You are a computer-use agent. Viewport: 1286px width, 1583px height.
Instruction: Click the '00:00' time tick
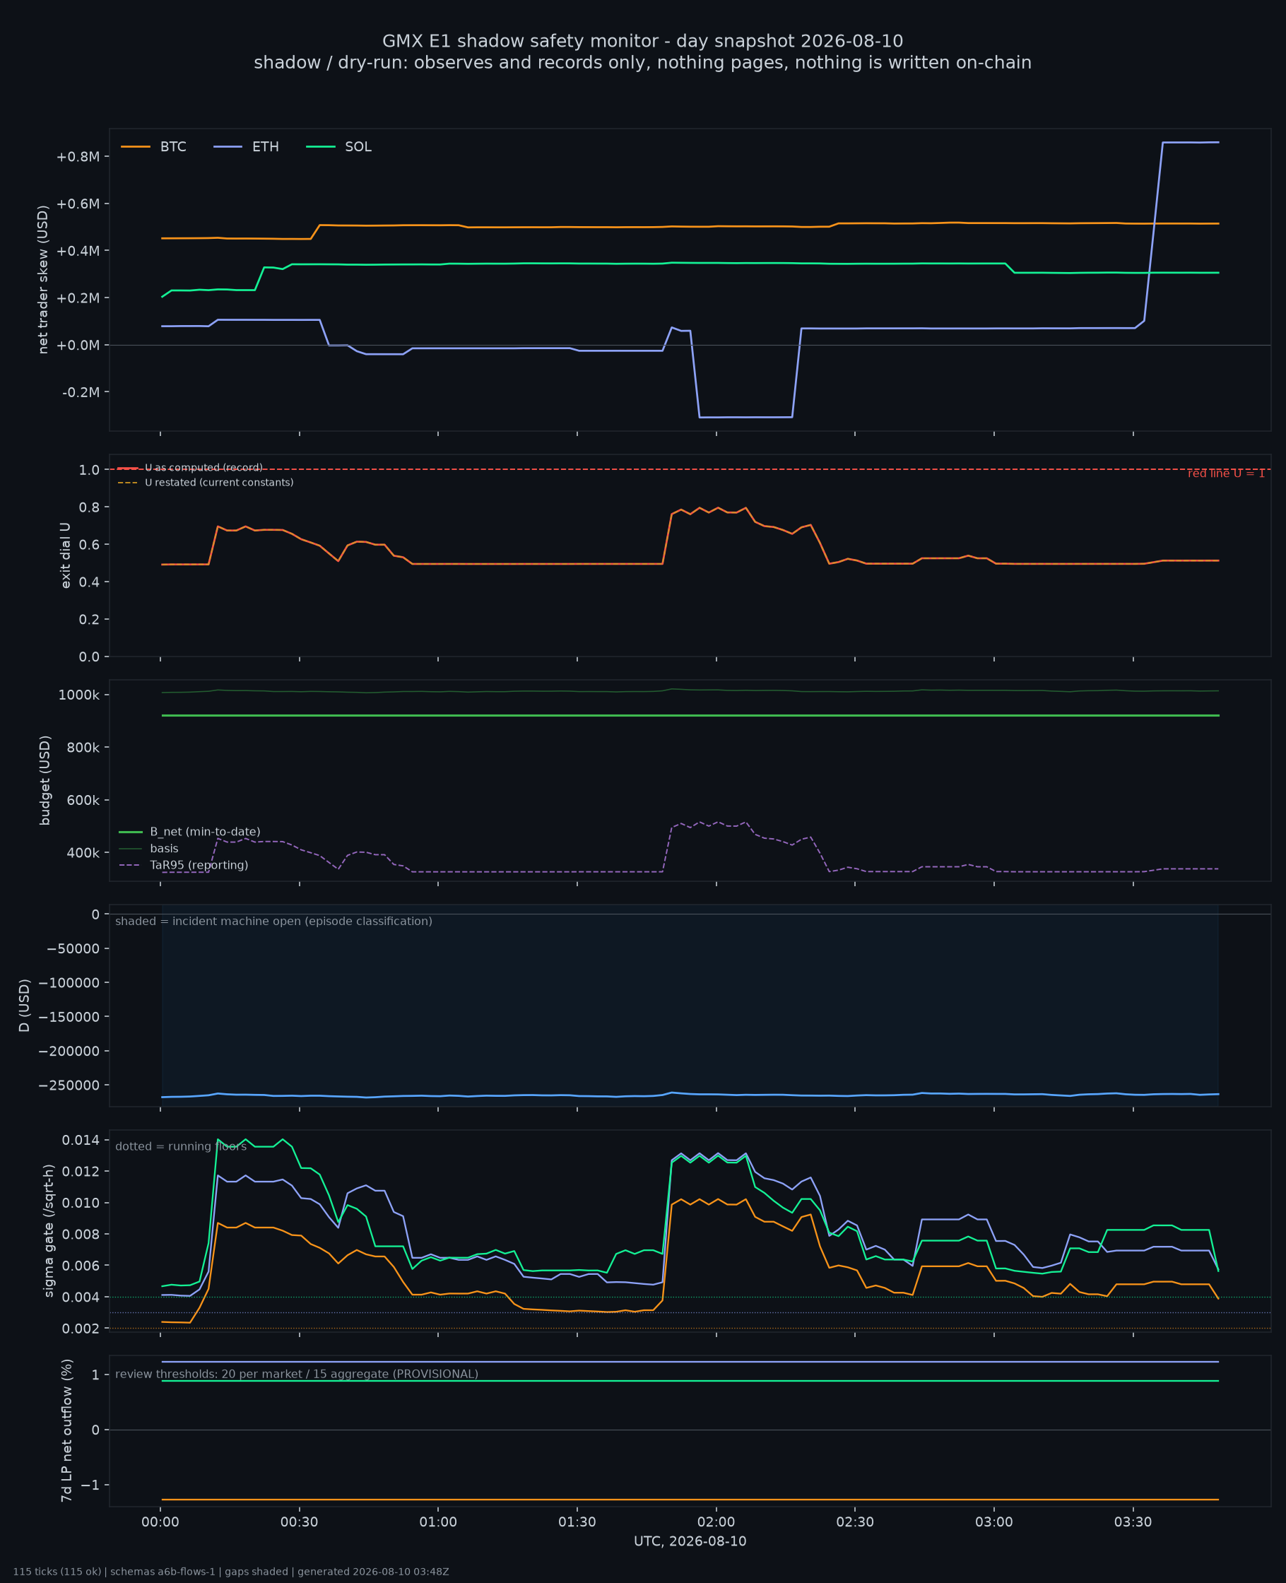coord(161,1522)
